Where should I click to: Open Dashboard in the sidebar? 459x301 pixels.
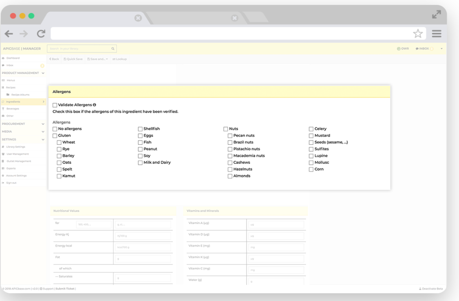tap(13, 58)
